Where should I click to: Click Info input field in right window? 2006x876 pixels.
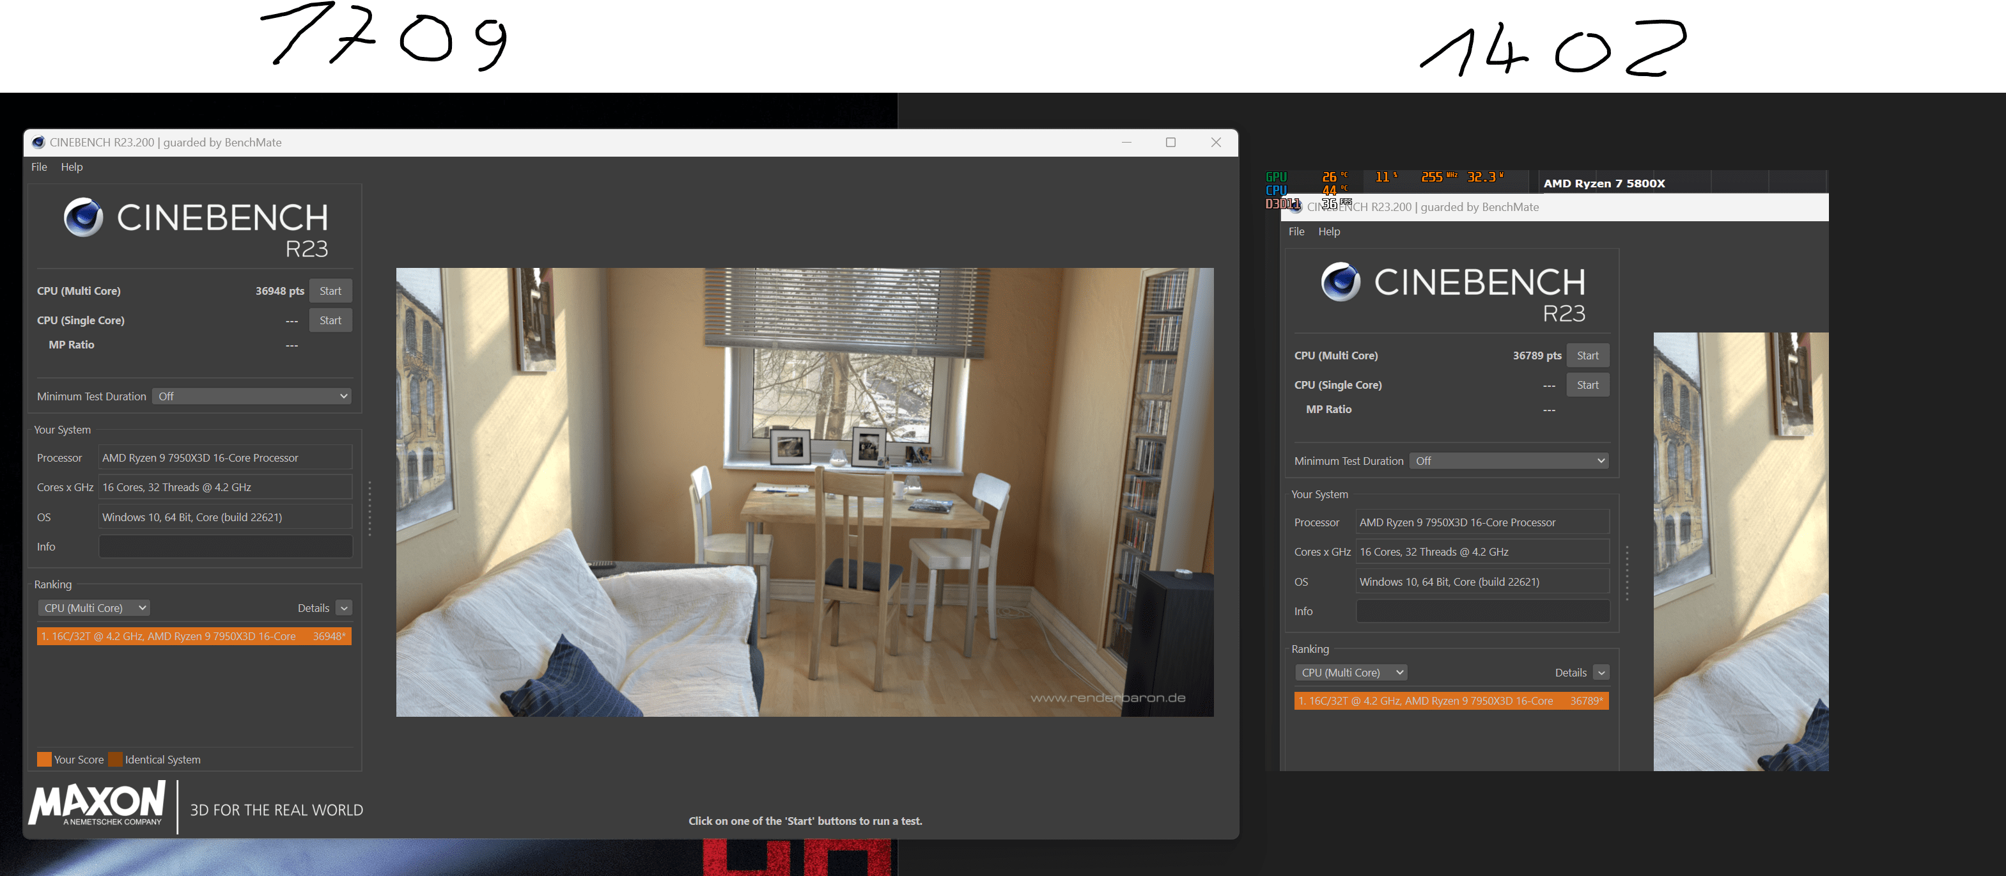pyautogui.click(x=1482, y=611)
